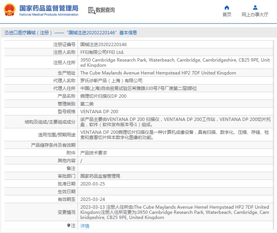This screenshot has width=277, height=233.
Task: Select the 2023-03-13 change record text
Action: click(x=175, y=212)
